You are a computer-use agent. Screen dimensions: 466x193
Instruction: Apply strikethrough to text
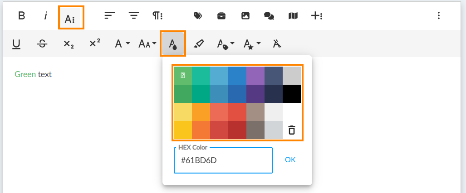point(42,43)
